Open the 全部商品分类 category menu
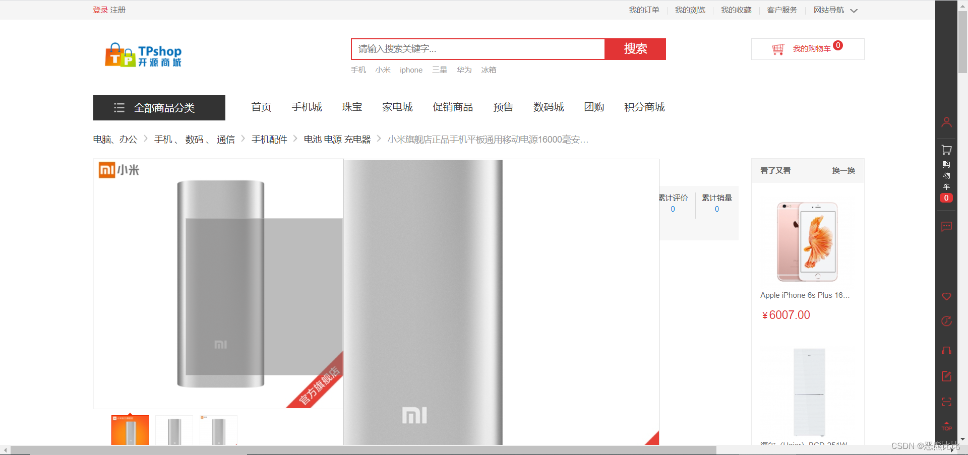This screenshot has height=455, width=968. (159, 108)
